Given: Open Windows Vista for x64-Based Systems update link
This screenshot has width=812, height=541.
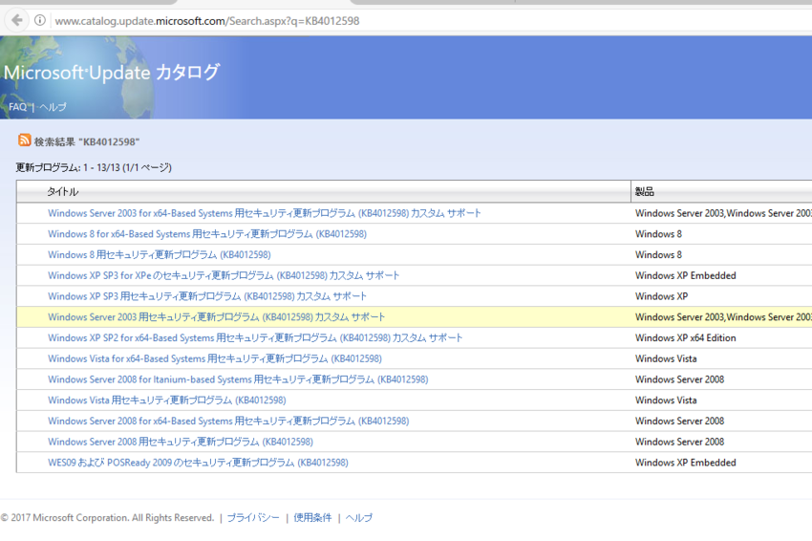Looking at the screenshot, I should (x=214, y=358).
